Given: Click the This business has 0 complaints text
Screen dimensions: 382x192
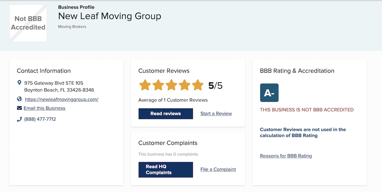Looking at the screenshot, I should 168,154.
